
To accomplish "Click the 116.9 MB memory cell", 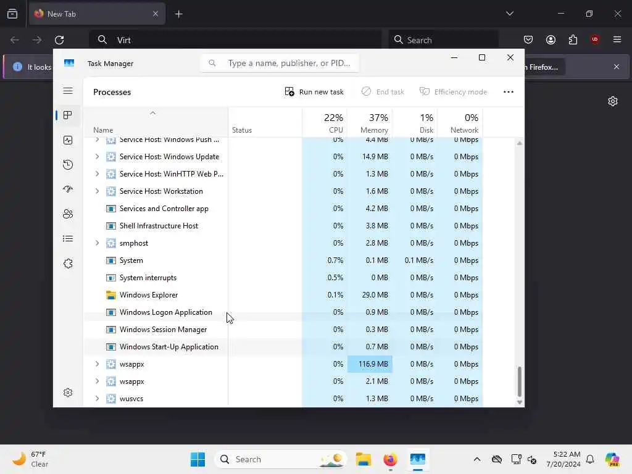I will [x=370, y=364].
